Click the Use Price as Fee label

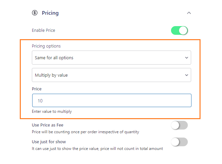click(48, 125)
